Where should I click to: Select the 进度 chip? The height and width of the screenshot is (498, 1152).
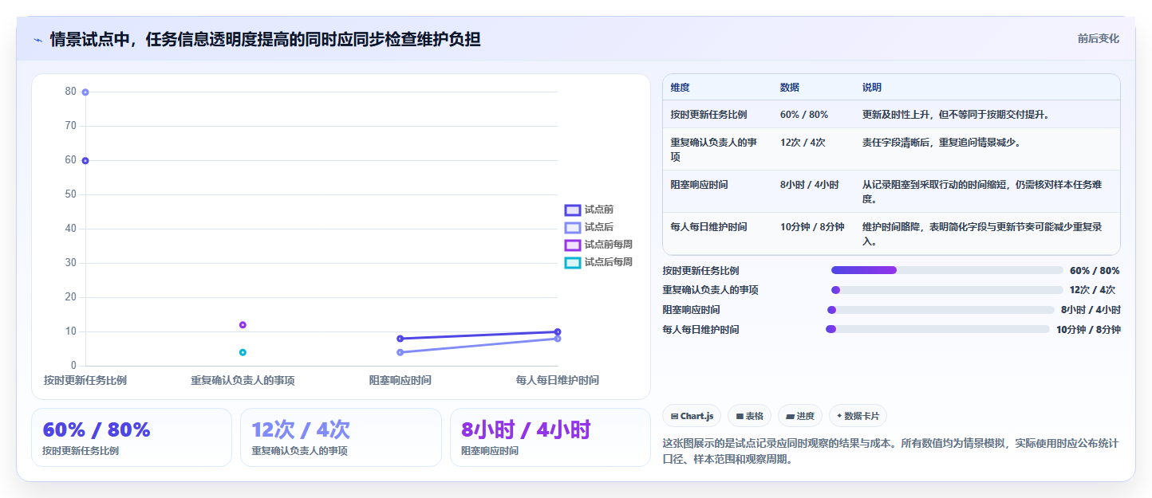click(800, 416)
